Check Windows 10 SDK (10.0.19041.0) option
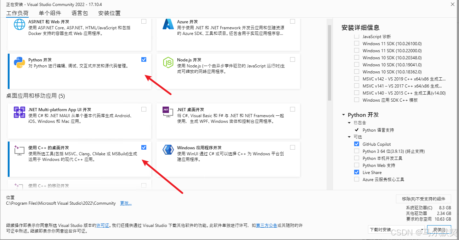Viewport: 459px width, 240px height. (357, 65)
